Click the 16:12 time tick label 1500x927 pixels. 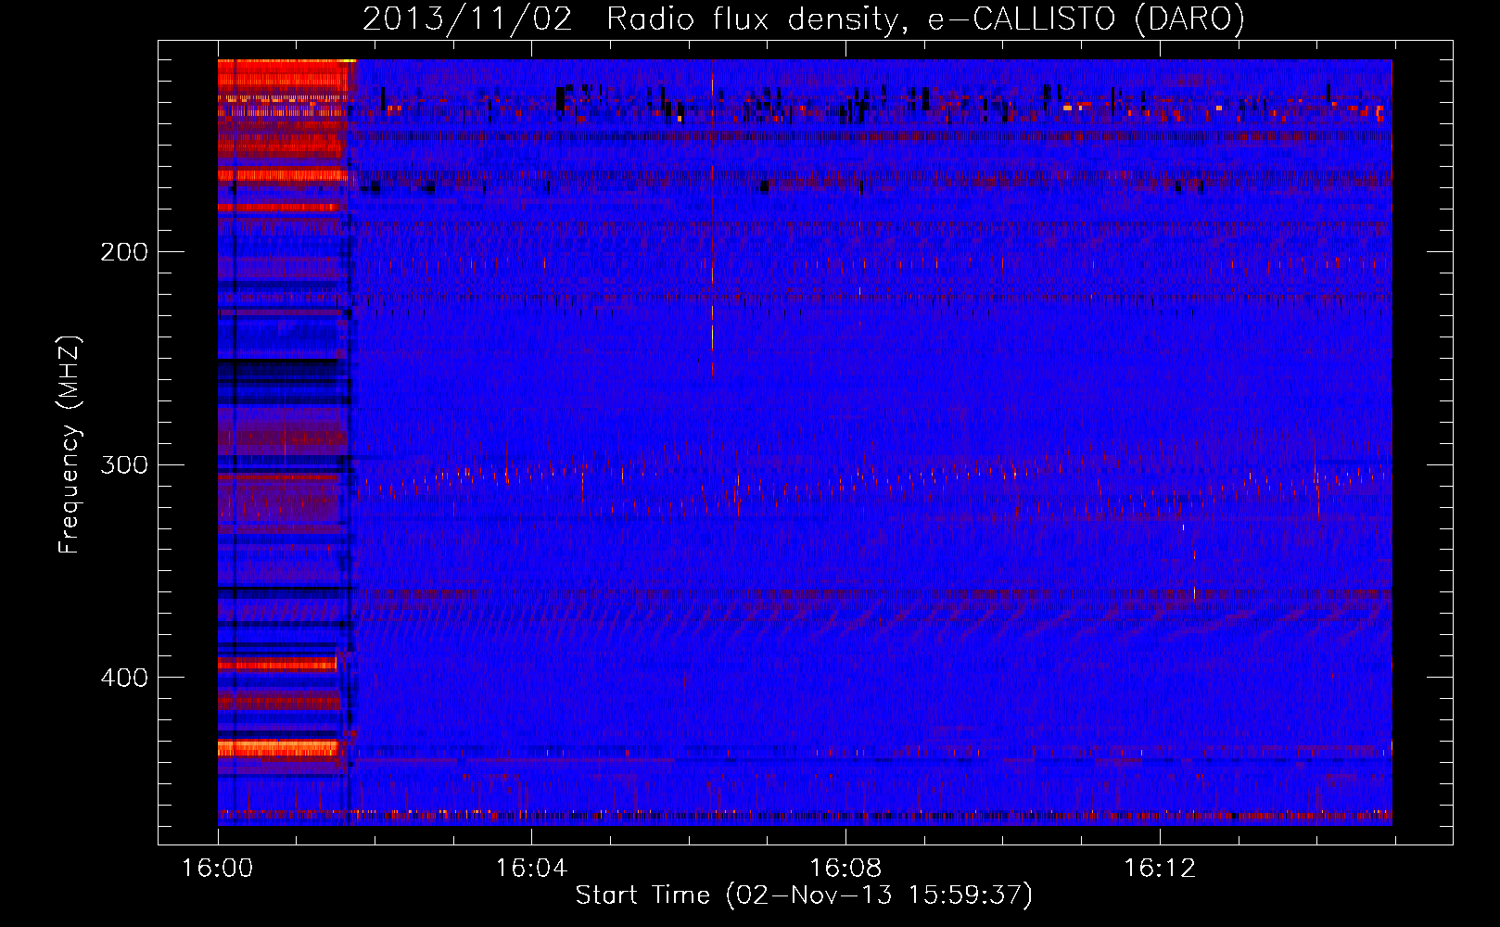point(1160,868)
